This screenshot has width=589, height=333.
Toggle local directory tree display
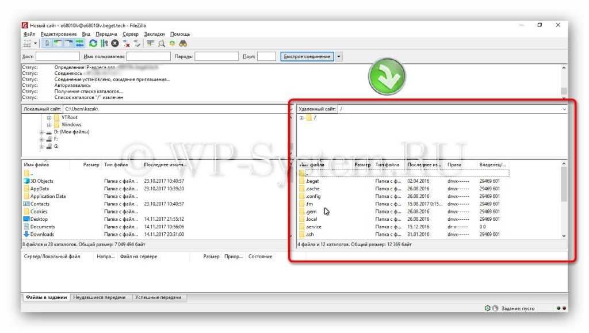point(58,43)
